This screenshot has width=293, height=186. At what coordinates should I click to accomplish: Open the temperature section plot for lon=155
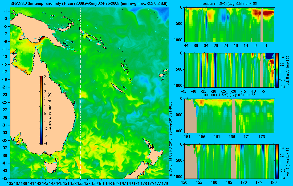click(229, 25)
